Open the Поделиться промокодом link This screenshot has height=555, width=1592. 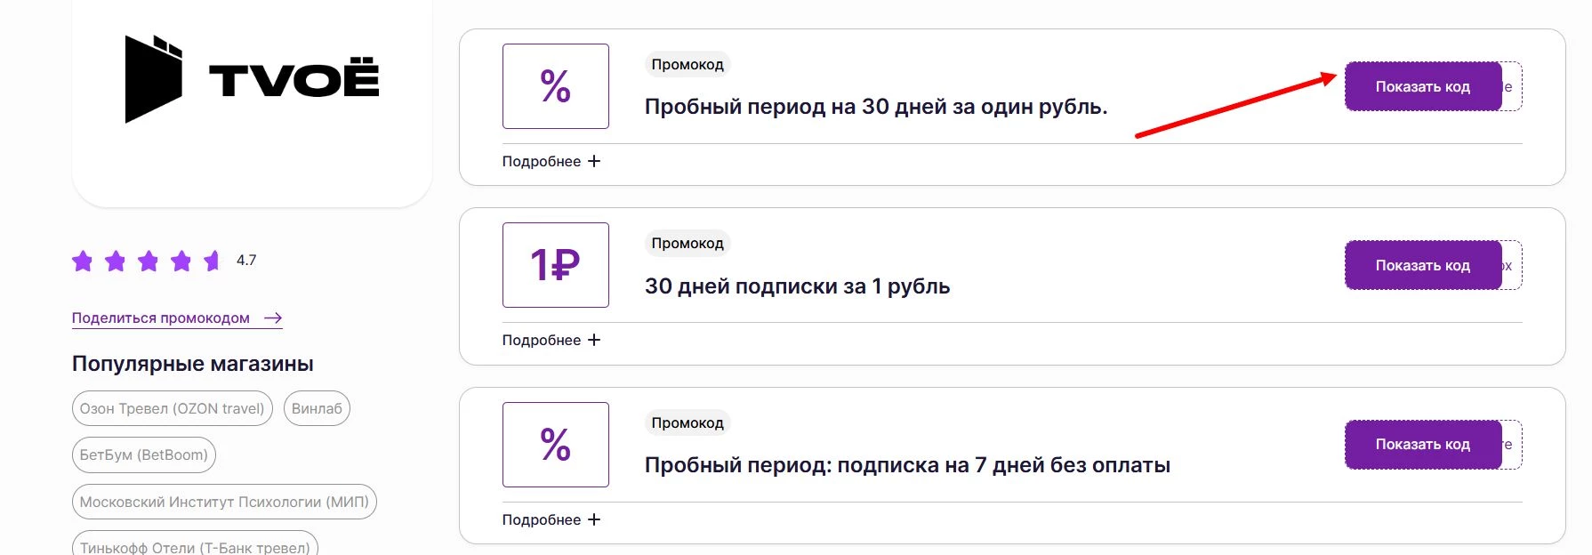pos(160,318)
